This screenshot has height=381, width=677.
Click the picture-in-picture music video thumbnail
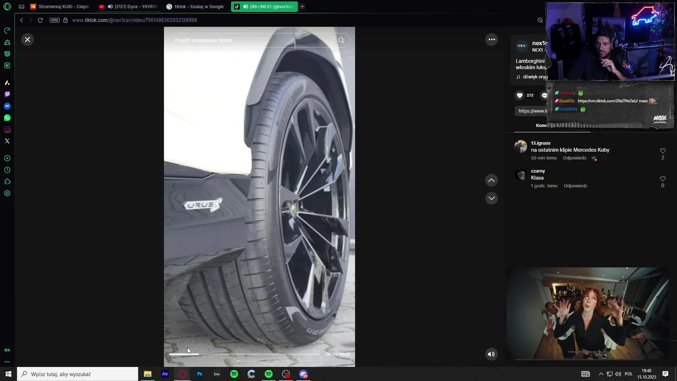[588, 314]
